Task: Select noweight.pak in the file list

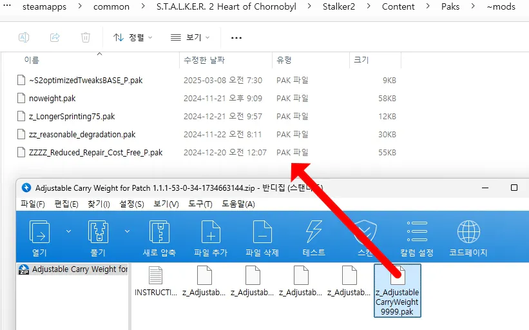Action: (x=52, y=99)
